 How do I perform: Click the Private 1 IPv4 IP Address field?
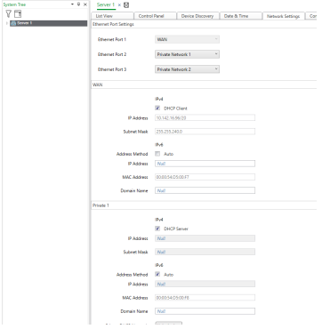click(205, 238)
